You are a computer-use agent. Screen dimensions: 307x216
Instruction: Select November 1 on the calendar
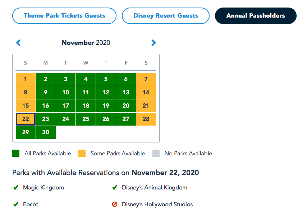(x=26, y=79)
